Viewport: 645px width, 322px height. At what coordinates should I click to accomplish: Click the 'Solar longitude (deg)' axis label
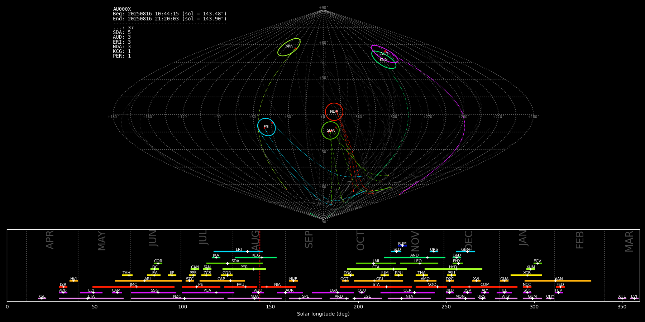point(323,314)
